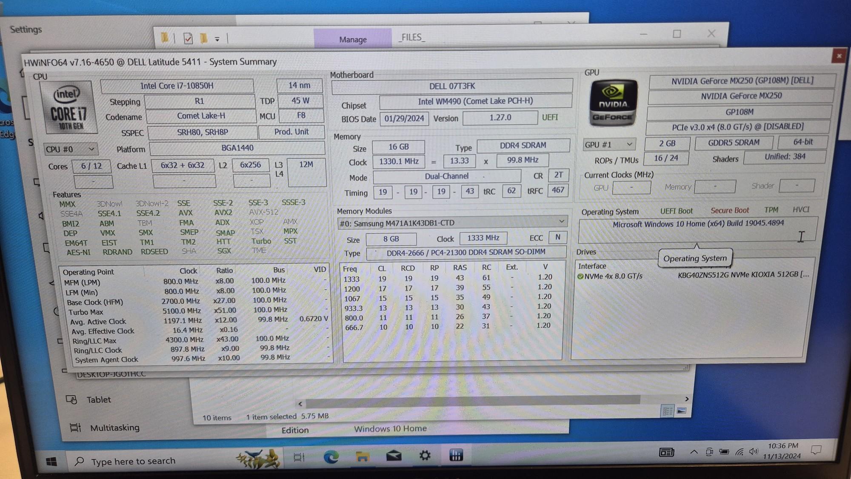Click the Dual-Channel memory mode field
This screenshot has width=851, height=479.
(447, 176)
